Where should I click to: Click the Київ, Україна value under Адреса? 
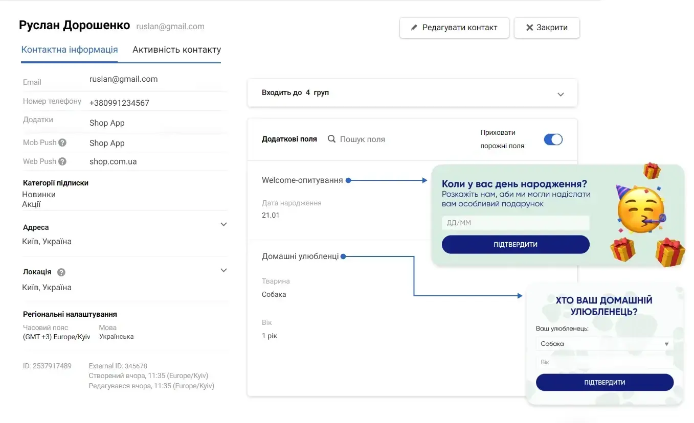pyautogui.click(x=47, y=242)
